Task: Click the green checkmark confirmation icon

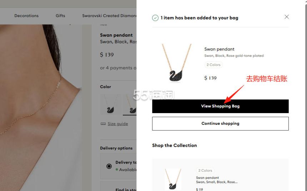Action: point(155,18)
